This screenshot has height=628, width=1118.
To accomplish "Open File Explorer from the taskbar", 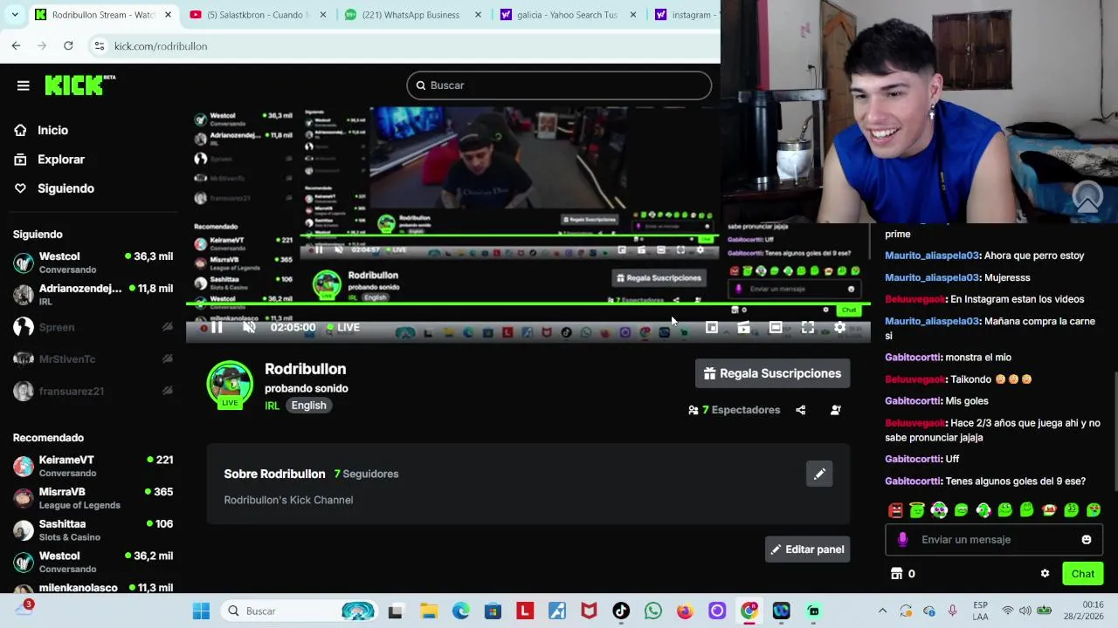I will pyautogui.click(x=428, y=611).
